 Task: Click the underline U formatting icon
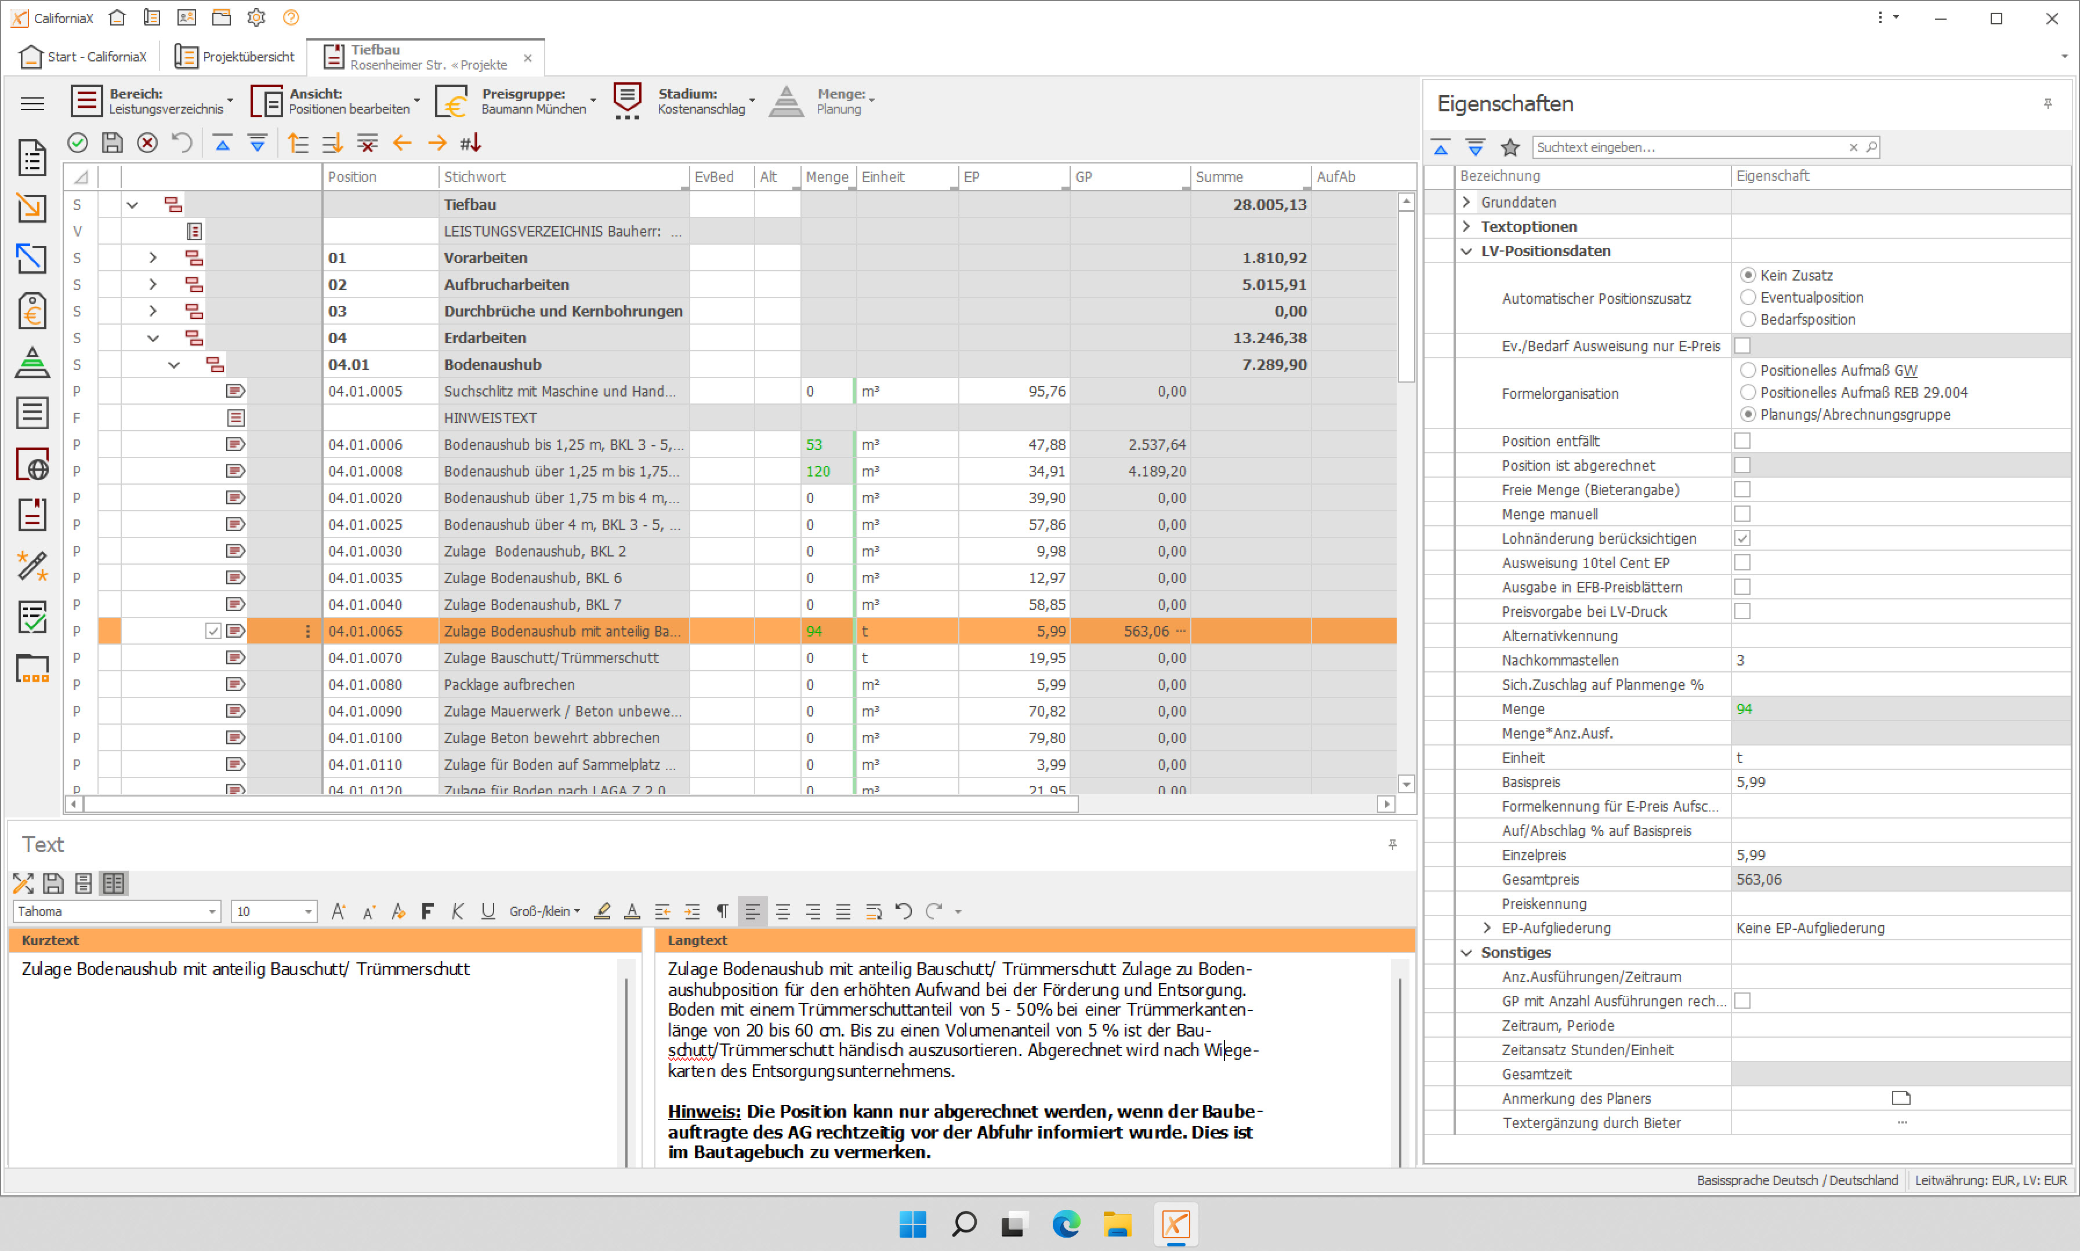(x=488, y=911)
